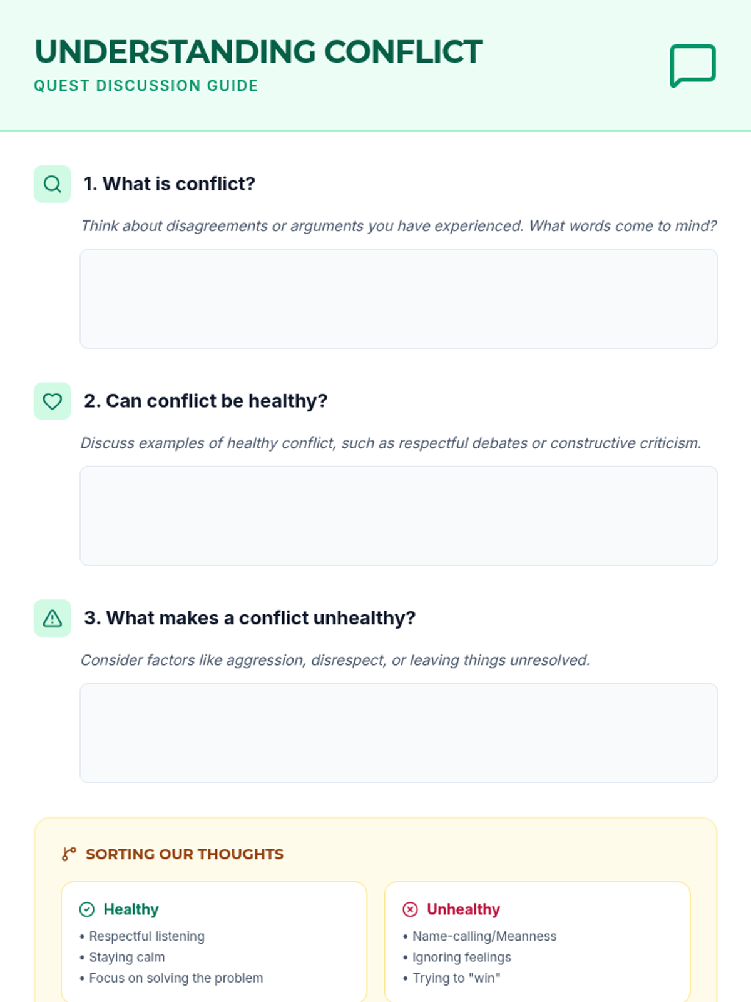Click the answer box under Can conflict be healthy

398,516
